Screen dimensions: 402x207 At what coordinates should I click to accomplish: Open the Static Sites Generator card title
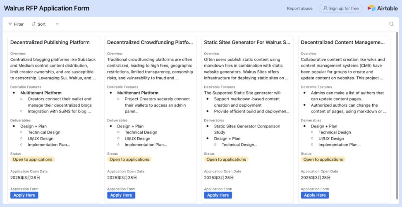click(x=247, y=42)
